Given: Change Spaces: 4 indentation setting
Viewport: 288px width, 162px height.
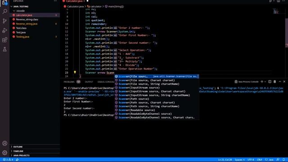Looking at the screenshot, I should click(240, 160).
